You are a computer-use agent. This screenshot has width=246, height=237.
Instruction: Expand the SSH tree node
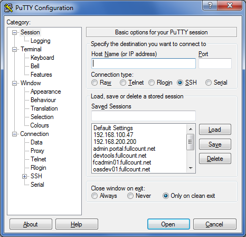[x=25, y=176]
